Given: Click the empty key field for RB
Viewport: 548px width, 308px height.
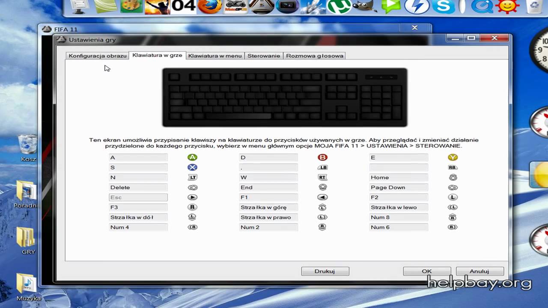Looking at the screenshot, I should coord(399,167).
